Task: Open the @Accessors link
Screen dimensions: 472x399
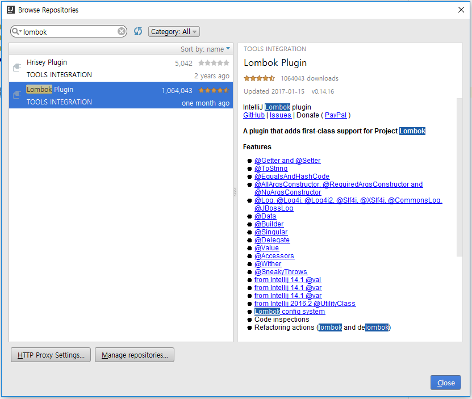Action: (274, 256)
